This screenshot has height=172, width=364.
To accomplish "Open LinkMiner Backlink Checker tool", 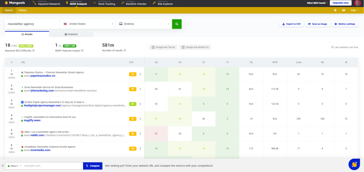I will click(134, 3).
